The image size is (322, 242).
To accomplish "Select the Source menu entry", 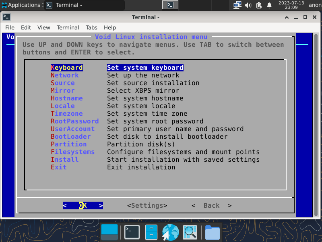I will (63, 83).
